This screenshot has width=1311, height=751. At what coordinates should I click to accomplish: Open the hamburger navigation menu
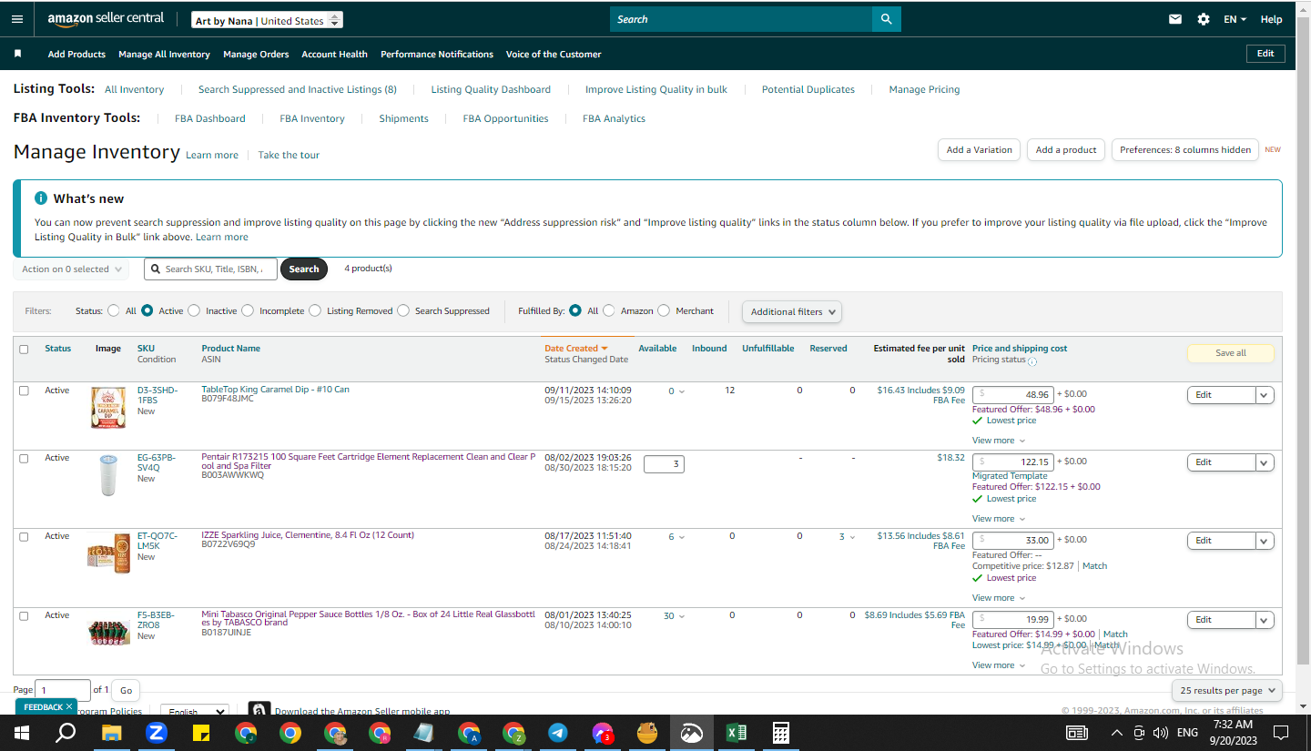click(17, 19)
